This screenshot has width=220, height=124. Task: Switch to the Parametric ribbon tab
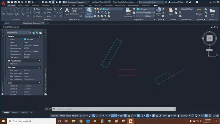tap(46, 6)
